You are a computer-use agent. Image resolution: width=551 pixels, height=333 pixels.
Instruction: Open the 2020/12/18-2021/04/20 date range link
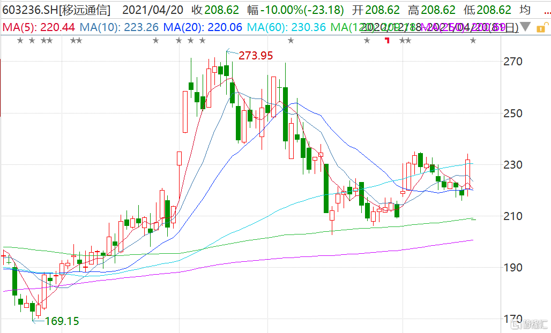440,27
